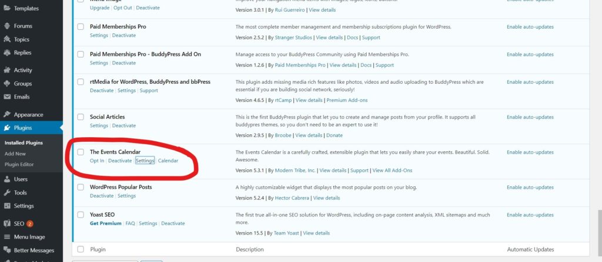The width and height of the screenshot is (602, 262).
Task: Click the Plugins plug icon
Action: pos(7,128)
